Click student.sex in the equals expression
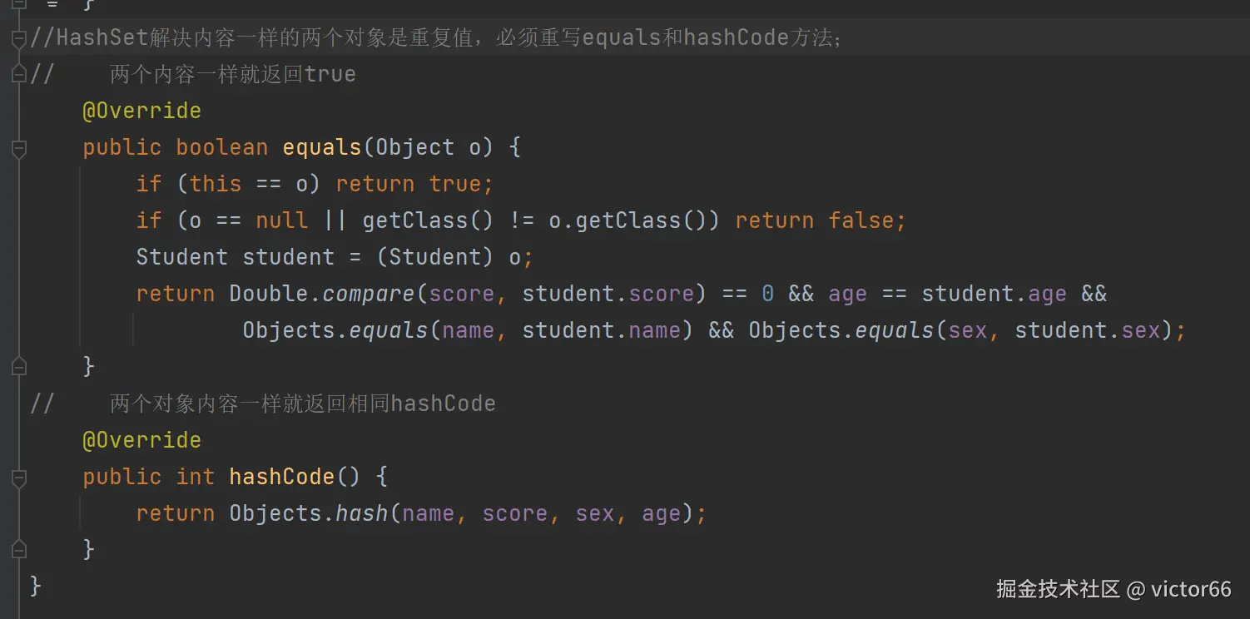This screenshot has height=619, width=1250. point(1088,330)
